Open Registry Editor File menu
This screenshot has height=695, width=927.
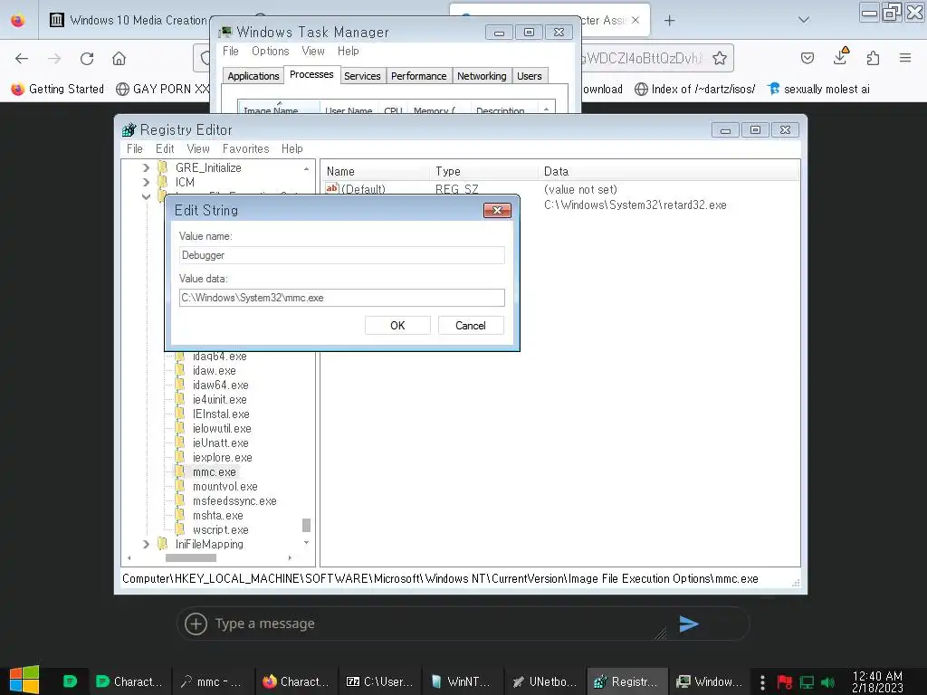coord(135,149)
